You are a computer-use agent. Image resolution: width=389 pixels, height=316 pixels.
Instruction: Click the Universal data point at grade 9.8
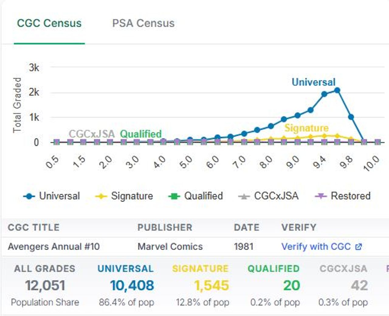(351, 117)
